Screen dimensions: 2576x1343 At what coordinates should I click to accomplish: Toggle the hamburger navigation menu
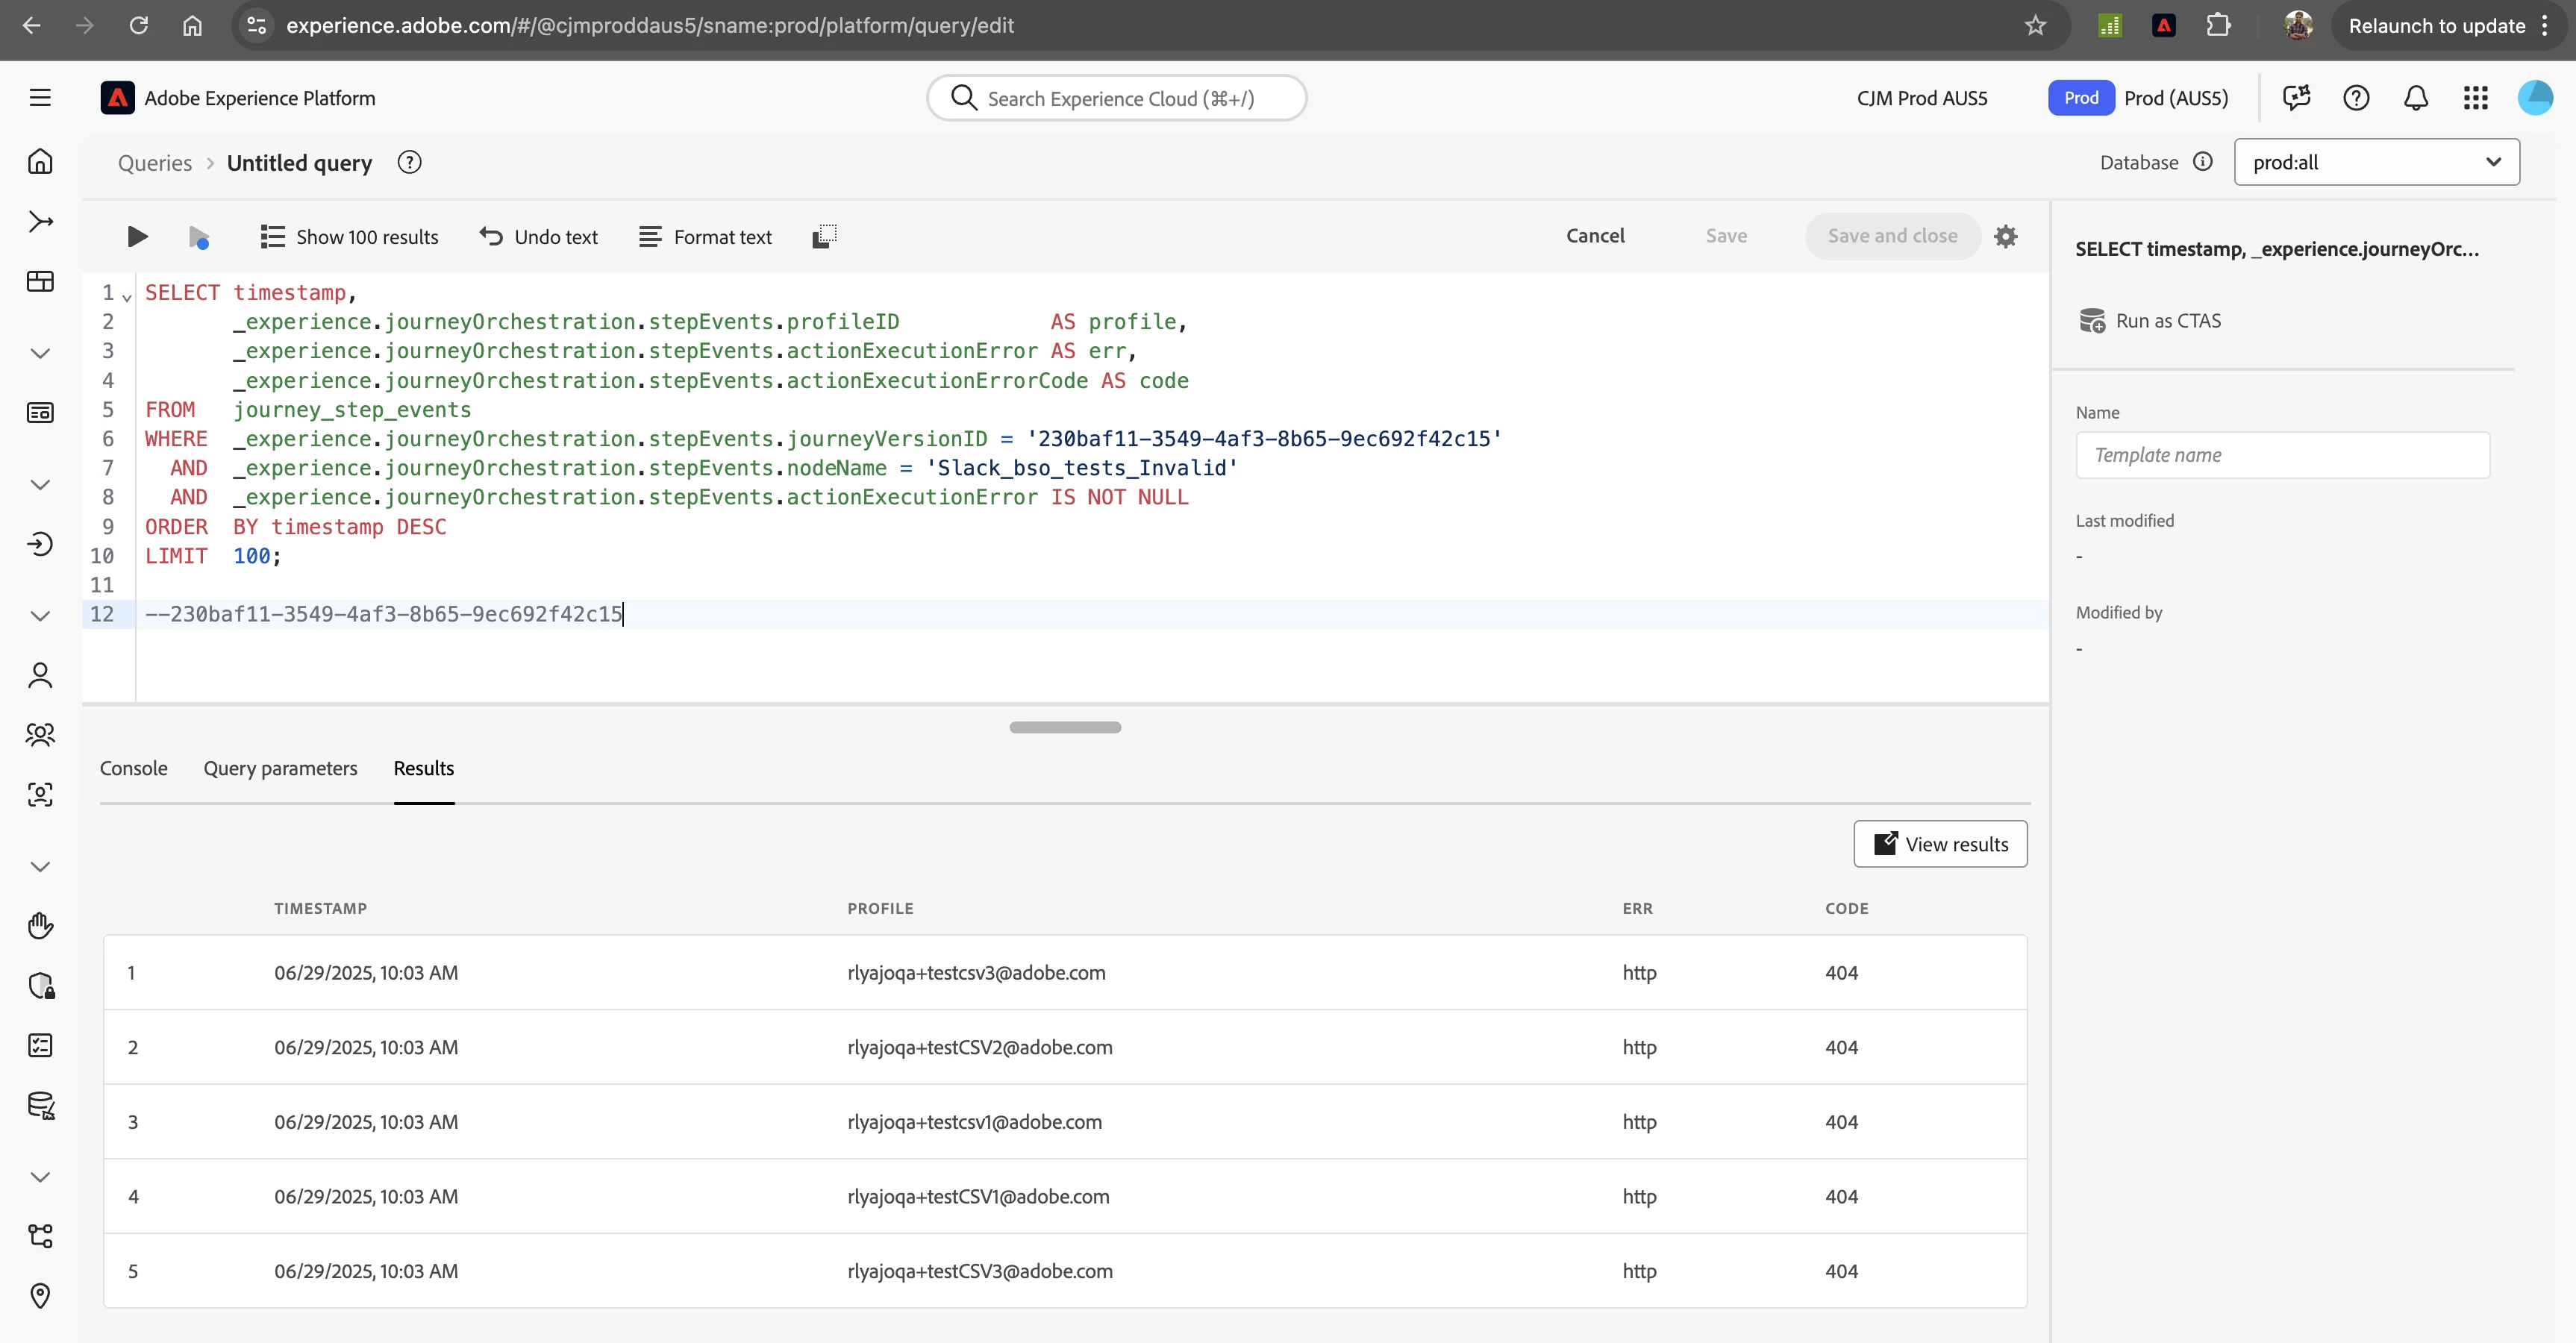pos(40,98)
